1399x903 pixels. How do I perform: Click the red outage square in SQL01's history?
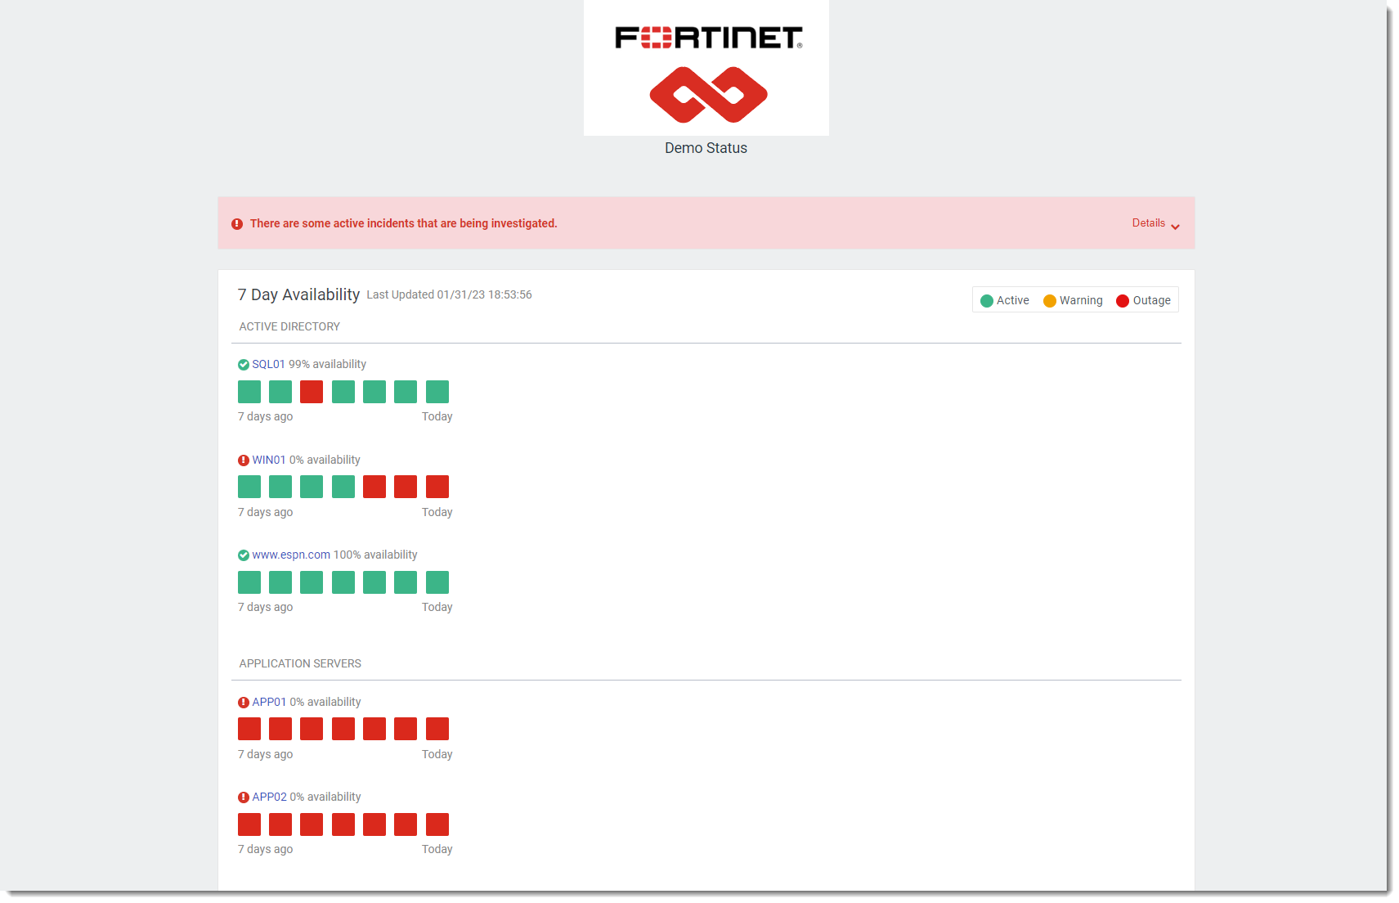click(312, 392)
